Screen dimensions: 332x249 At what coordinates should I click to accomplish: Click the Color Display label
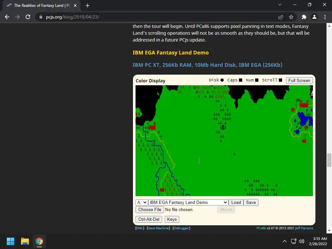pyautogui.click(x=150, y=81)
